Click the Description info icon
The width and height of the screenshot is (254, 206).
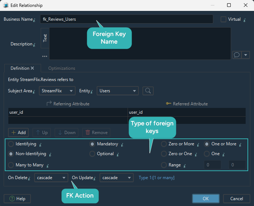(x=34, y=45)
